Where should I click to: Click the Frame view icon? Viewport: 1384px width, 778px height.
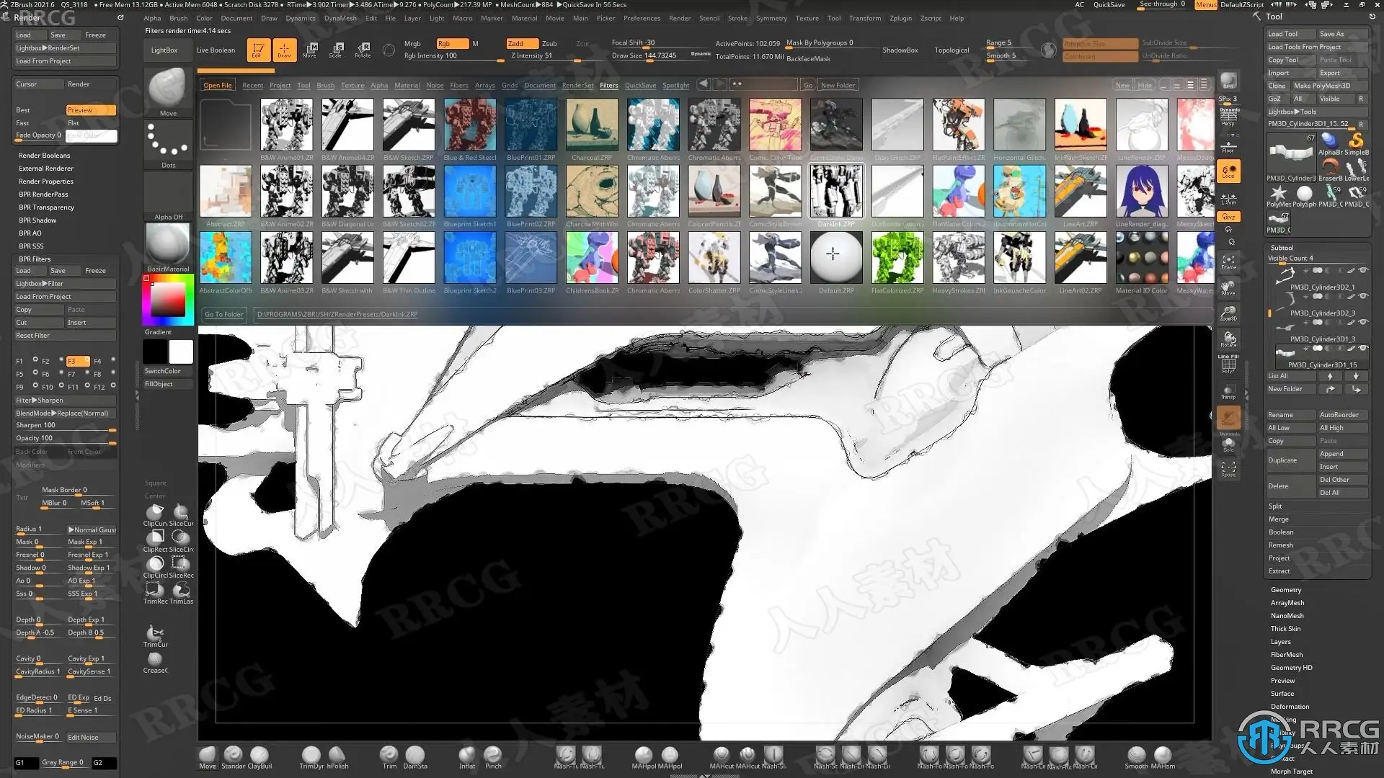pyautogui.click(x=1228, y=262)
